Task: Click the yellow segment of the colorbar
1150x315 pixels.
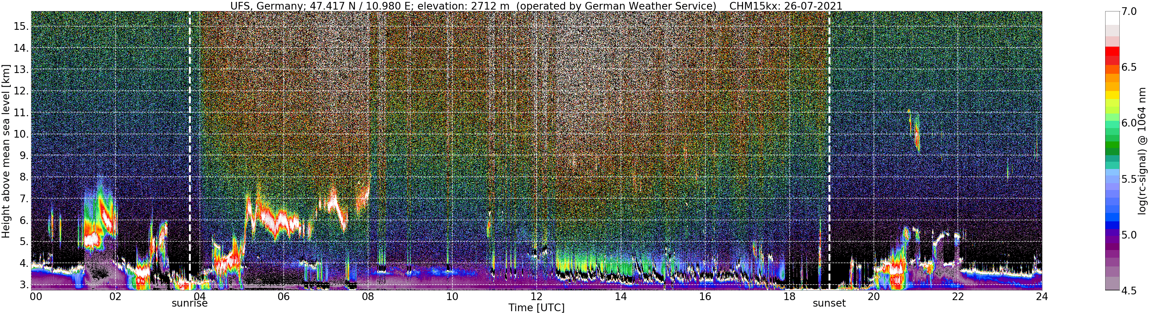Action: coord(1112,95)
